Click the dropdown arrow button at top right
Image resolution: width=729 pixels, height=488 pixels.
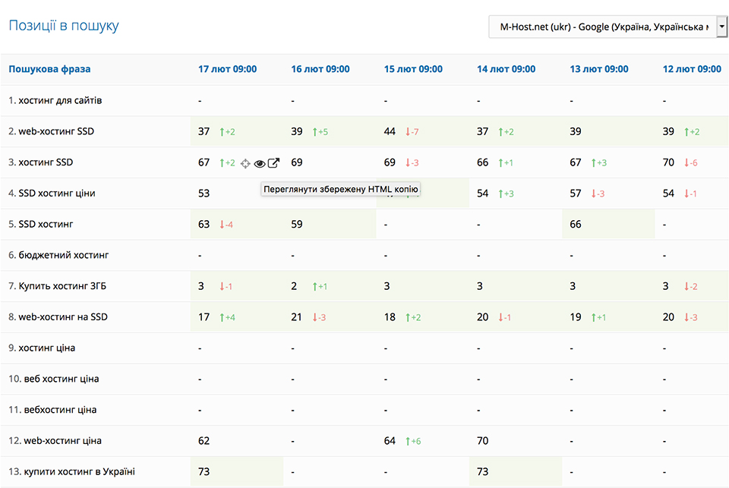pyautogui.click(x=722, y=27)
